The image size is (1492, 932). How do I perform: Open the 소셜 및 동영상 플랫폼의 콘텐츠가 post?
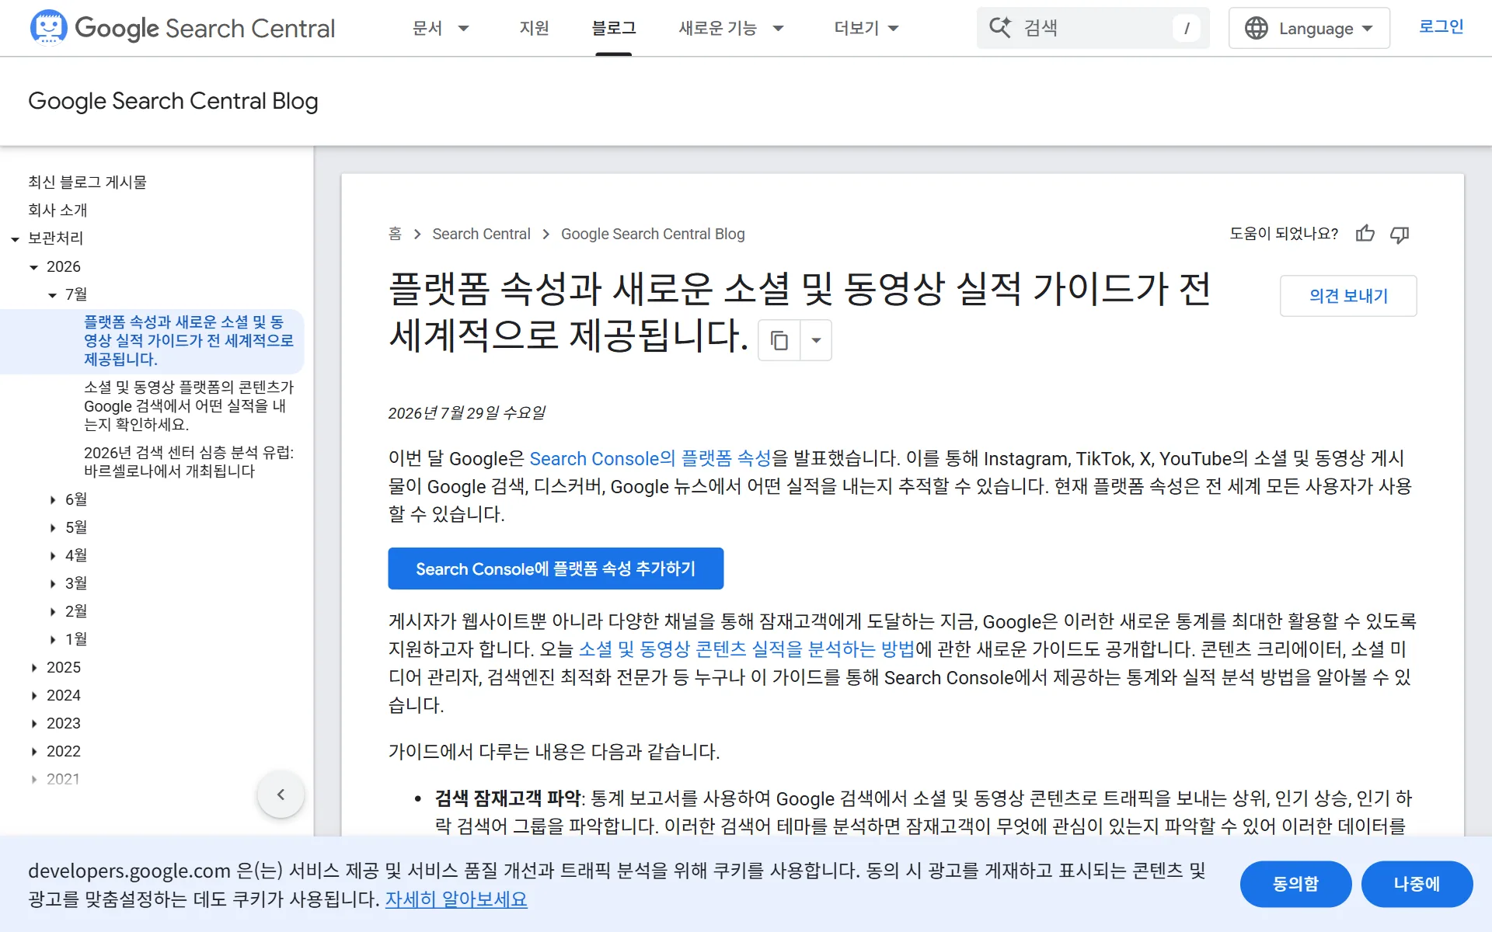pos(189,405)
